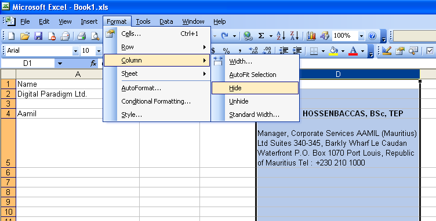
Task: Open the Font Color palette dropdown arrow
Action: [362, 51]
